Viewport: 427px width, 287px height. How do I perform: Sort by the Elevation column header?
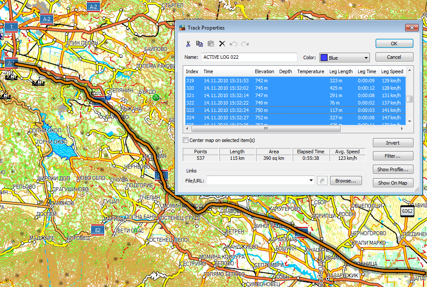pos(264,71)
